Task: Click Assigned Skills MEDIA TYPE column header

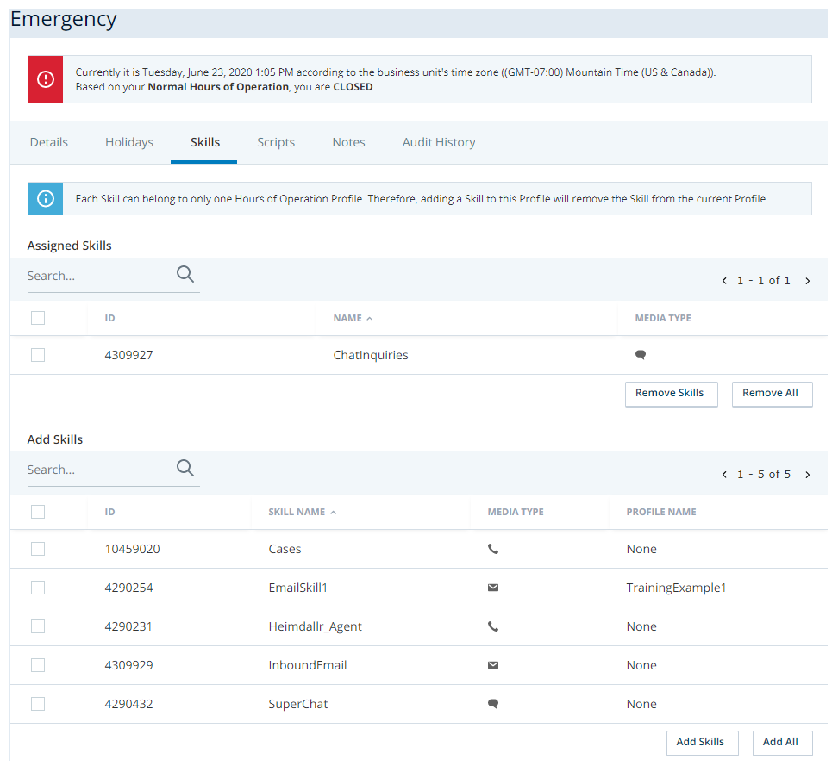Action: [x=663, y=318]
